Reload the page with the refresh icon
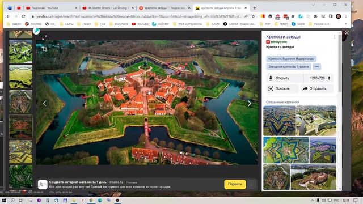The height and width of the screenshot is (204, 363). (23, 16)
